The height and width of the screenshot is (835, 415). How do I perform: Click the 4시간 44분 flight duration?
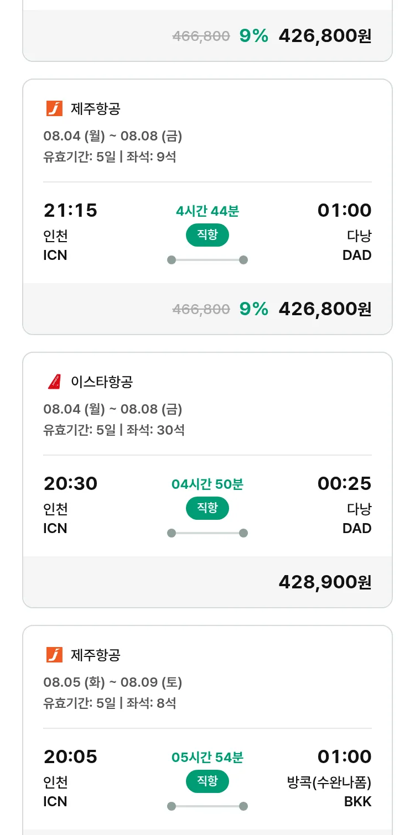coord(207,211)
